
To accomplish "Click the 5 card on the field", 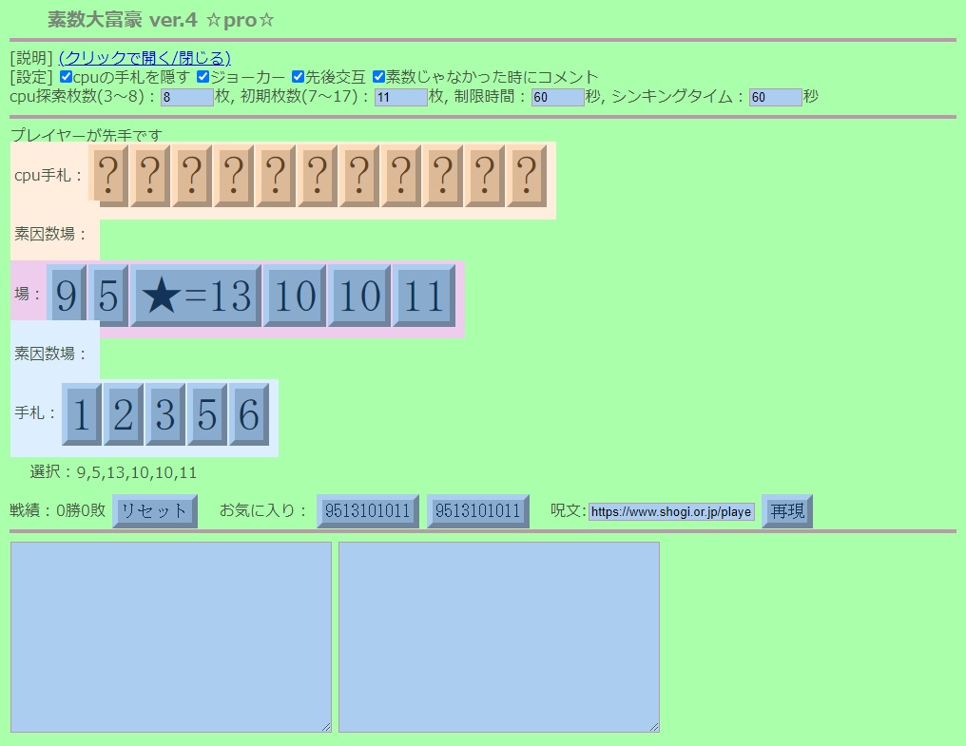I will pyautogui.click(x=108, y=295).
